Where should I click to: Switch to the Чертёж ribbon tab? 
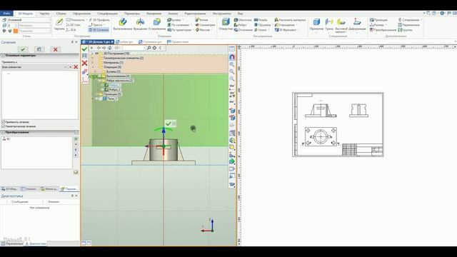44,14
